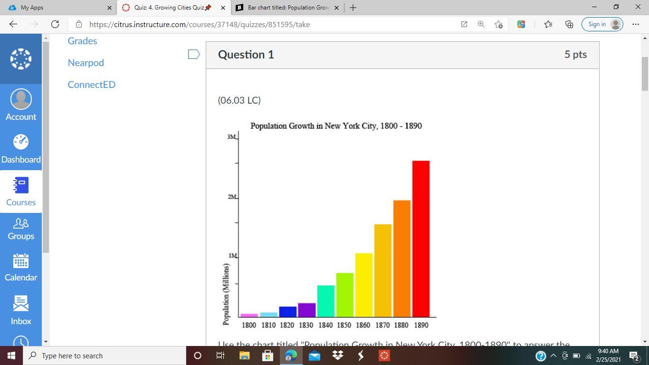649x365 pixels.
Task: Open the Courses sidebar icon
Action: click(x=21, y=192)
